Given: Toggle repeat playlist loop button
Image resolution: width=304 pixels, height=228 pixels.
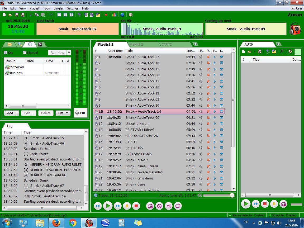Looking at the screenshot, I should 178,206.
